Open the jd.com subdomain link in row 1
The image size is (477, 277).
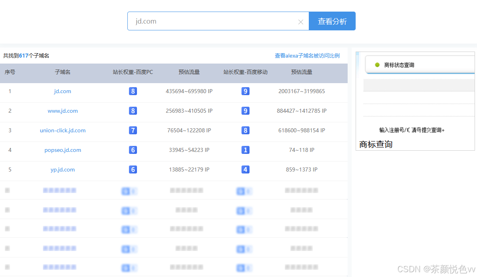tap(62, 91)
